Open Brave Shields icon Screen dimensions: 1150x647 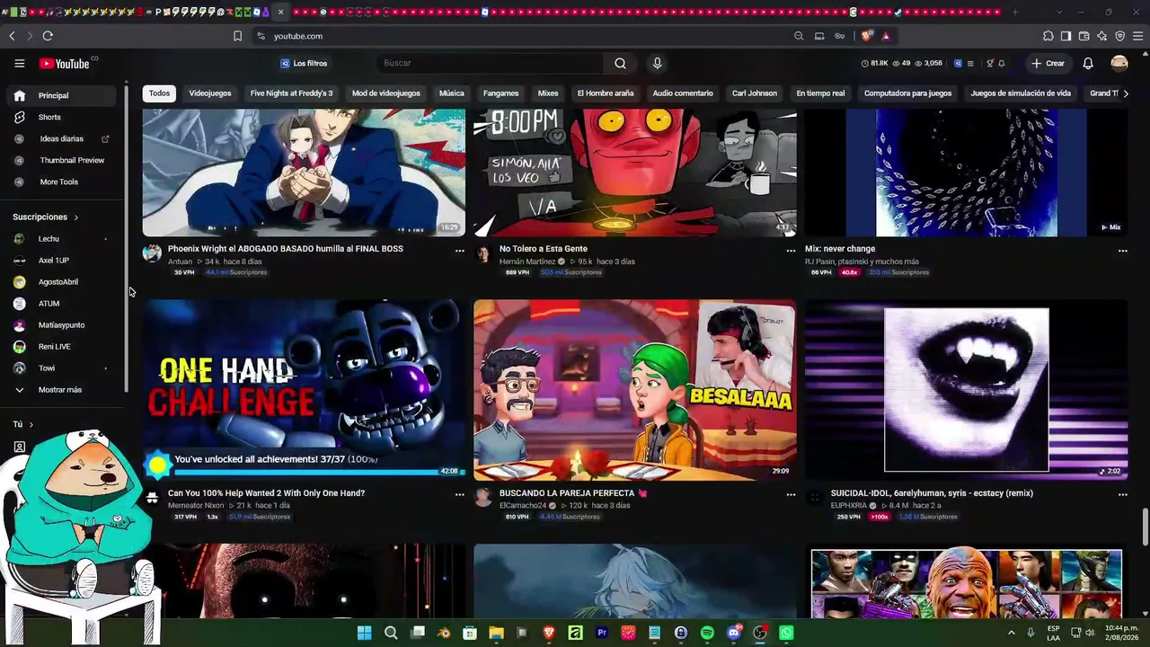pos(867,36)
